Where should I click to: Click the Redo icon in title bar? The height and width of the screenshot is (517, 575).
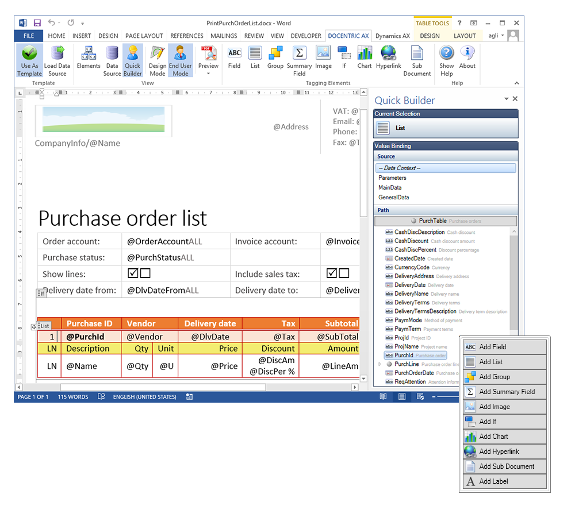pos(71,23)
